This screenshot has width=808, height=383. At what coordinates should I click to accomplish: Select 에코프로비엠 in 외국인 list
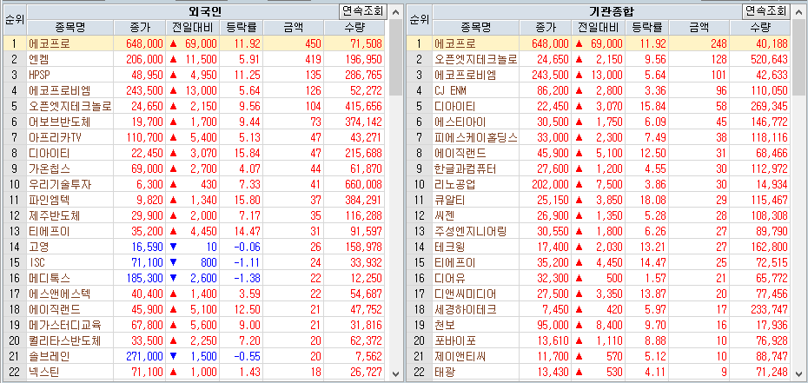tap(195, 90)
